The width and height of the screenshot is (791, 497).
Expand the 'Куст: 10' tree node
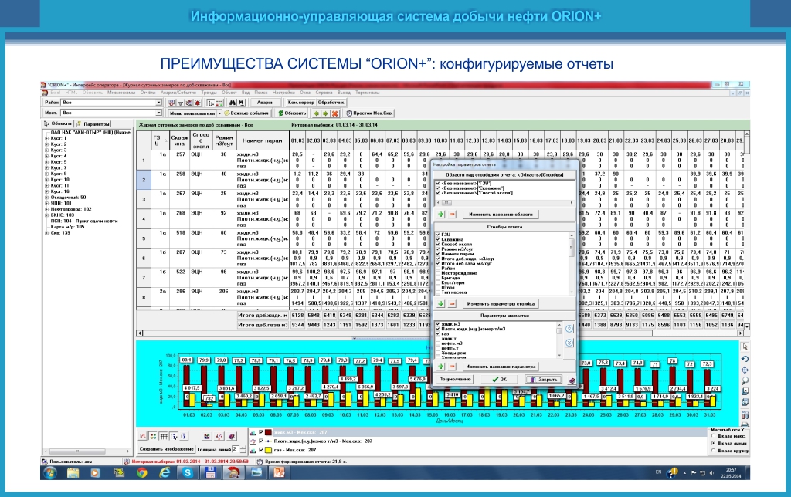pyautogui.click(x=47, y=180)
